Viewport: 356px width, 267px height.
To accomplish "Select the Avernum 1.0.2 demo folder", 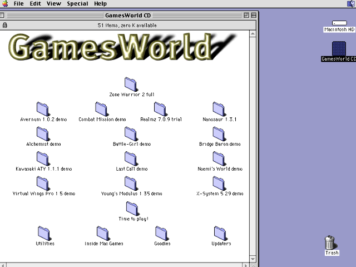I will click(43, 109).
